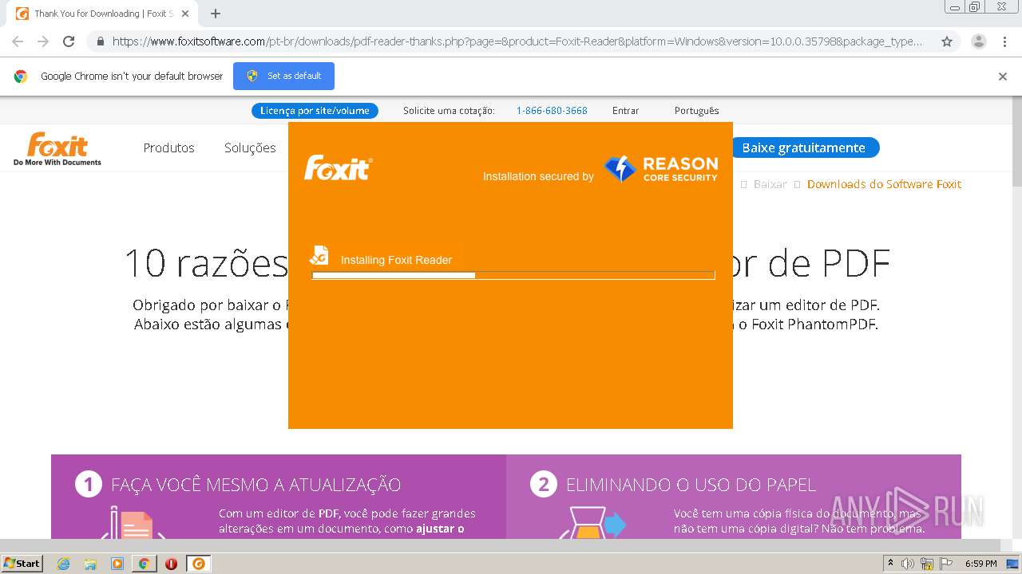Click the 6:59 PM clock

[980, 564]
